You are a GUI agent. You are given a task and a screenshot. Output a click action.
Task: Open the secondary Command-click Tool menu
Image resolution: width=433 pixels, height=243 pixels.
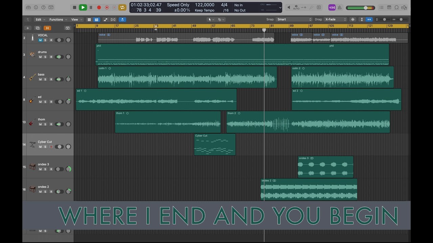point(221,20)
